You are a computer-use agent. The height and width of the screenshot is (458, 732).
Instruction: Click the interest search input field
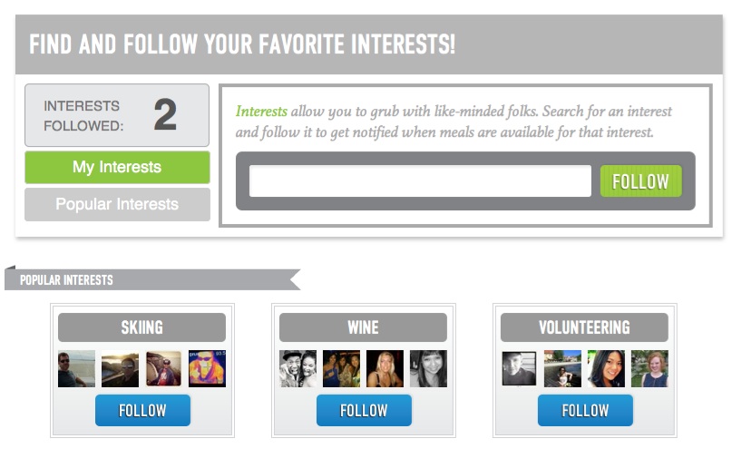tap(420, 180)
